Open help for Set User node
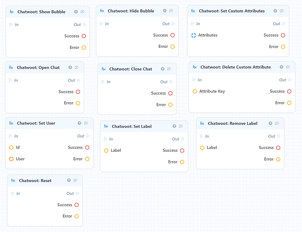Image resolution: width=302 pixels, height=232 pixels. (x=80, y=123)
